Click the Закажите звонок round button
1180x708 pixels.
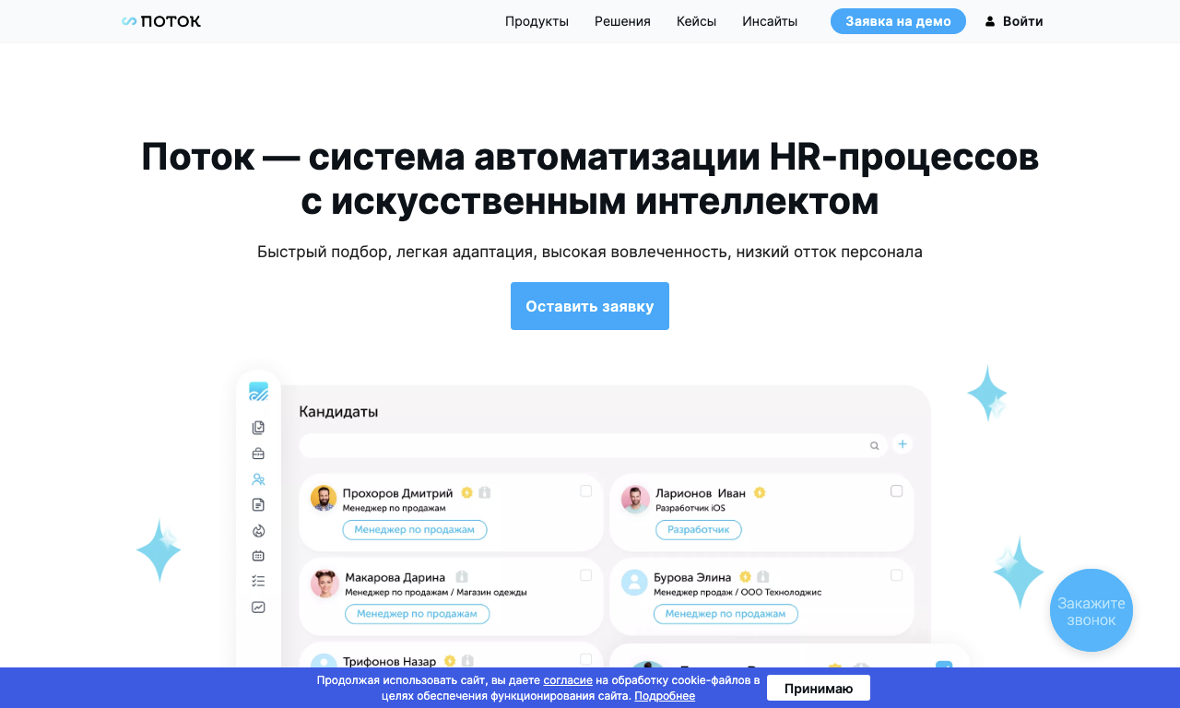[x=1091, y=610]
